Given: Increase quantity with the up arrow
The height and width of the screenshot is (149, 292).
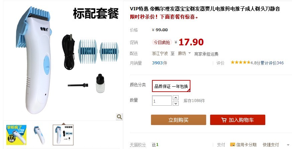Looking at the screenshot, I should (x=176, y=98).
